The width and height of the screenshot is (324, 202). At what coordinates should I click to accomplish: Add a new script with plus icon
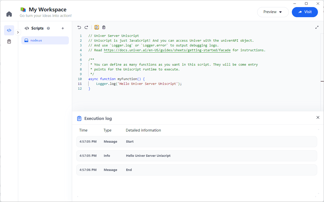pyautogui.click(x=63, y=28)
